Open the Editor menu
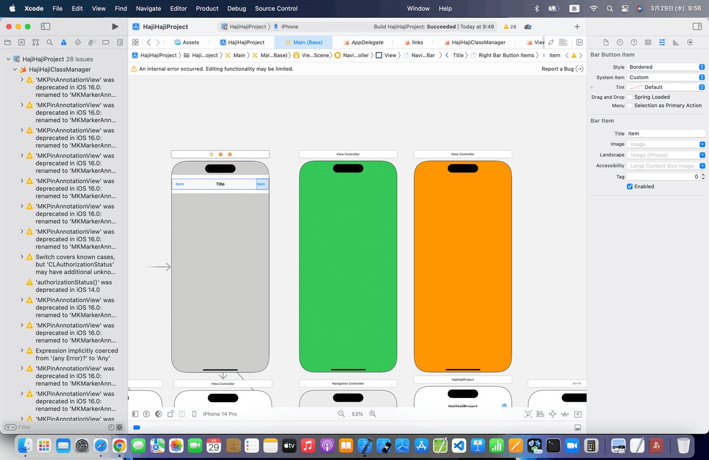The width and height of the screenshot is (709, 460). pyautogui.click(x=178, y=8)
